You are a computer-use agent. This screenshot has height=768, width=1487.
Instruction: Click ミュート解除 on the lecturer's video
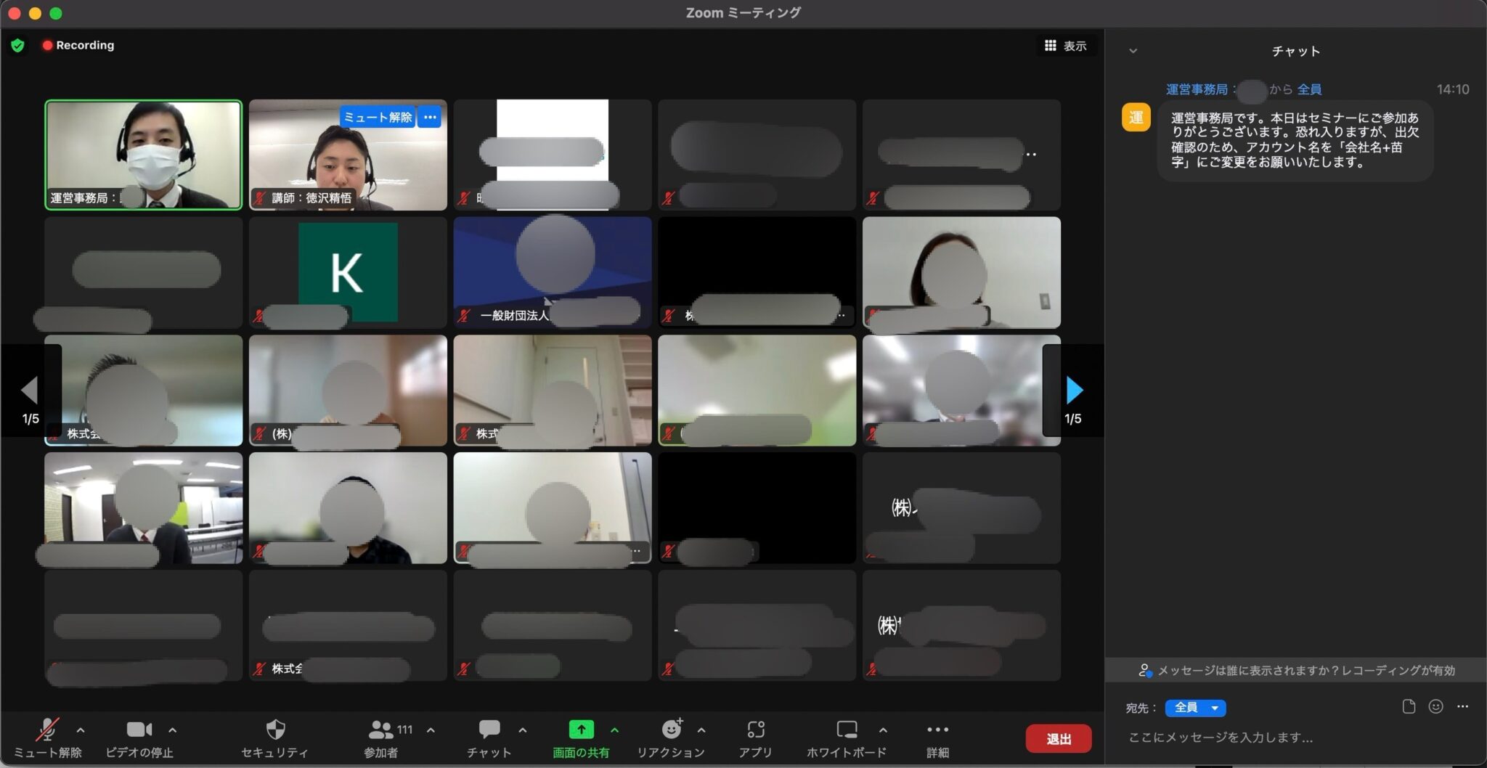[x=378, y=117]
